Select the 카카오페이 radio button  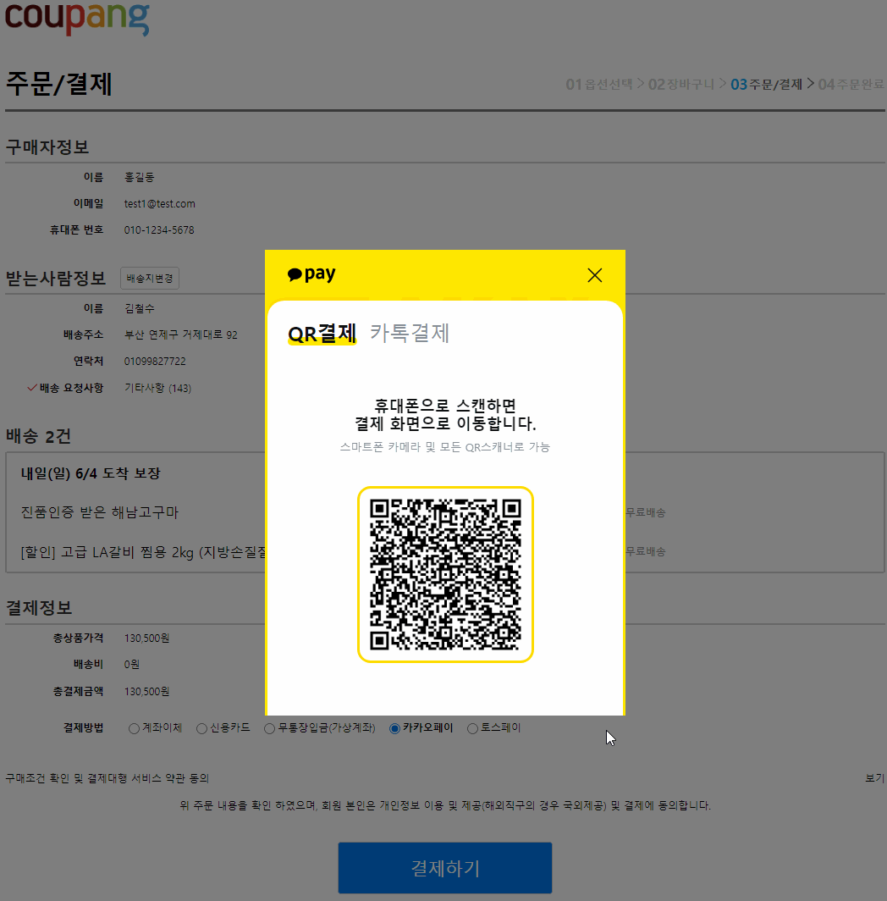click(394, 727)
